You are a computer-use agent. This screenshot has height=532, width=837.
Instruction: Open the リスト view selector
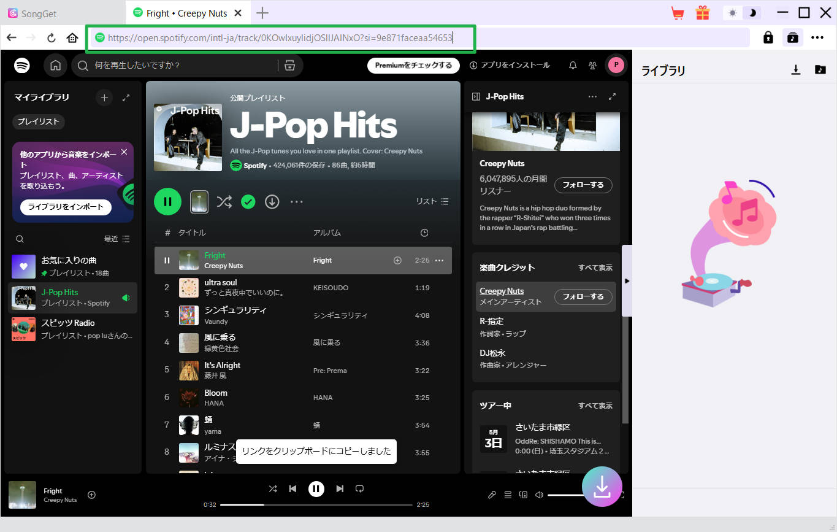431,201
